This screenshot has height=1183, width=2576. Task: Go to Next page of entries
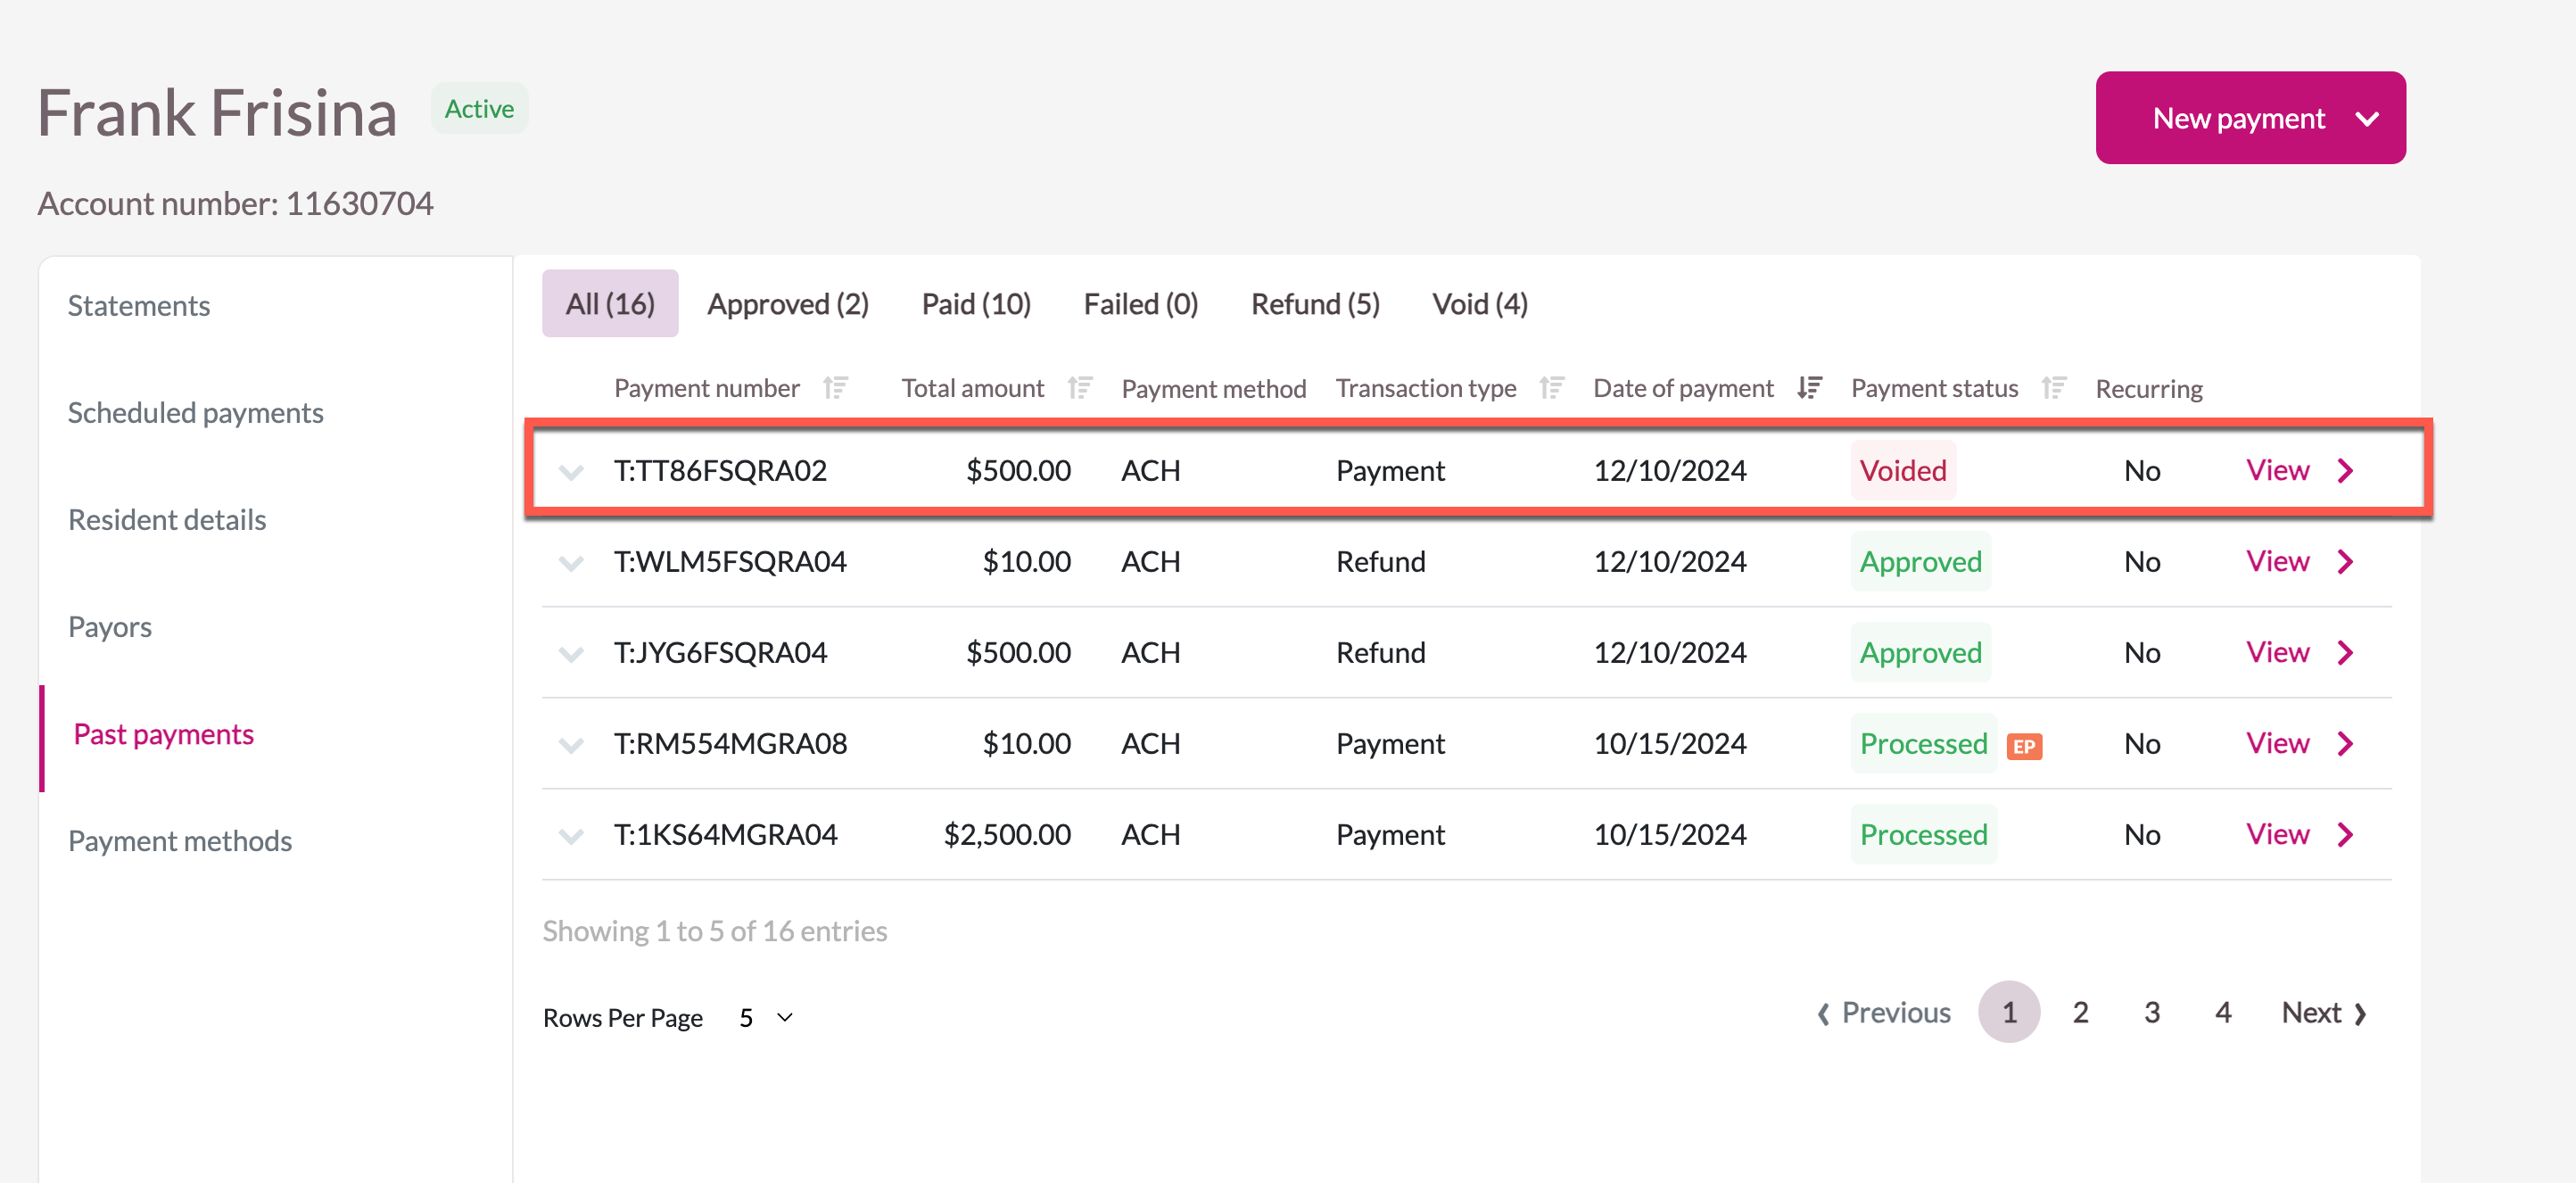click(x=2323, y=1012)
